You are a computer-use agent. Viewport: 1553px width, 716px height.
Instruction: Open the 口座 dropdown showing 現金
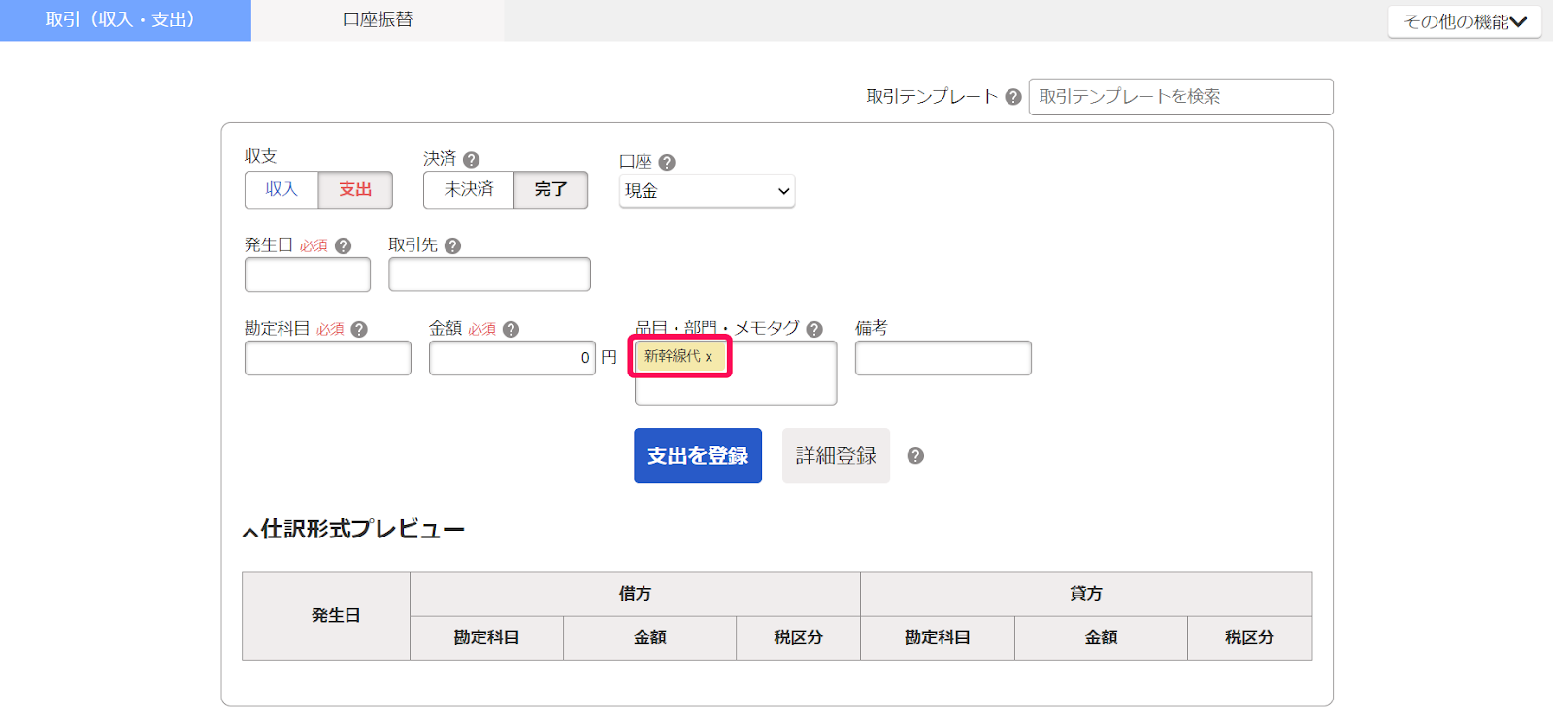point(707,191)
